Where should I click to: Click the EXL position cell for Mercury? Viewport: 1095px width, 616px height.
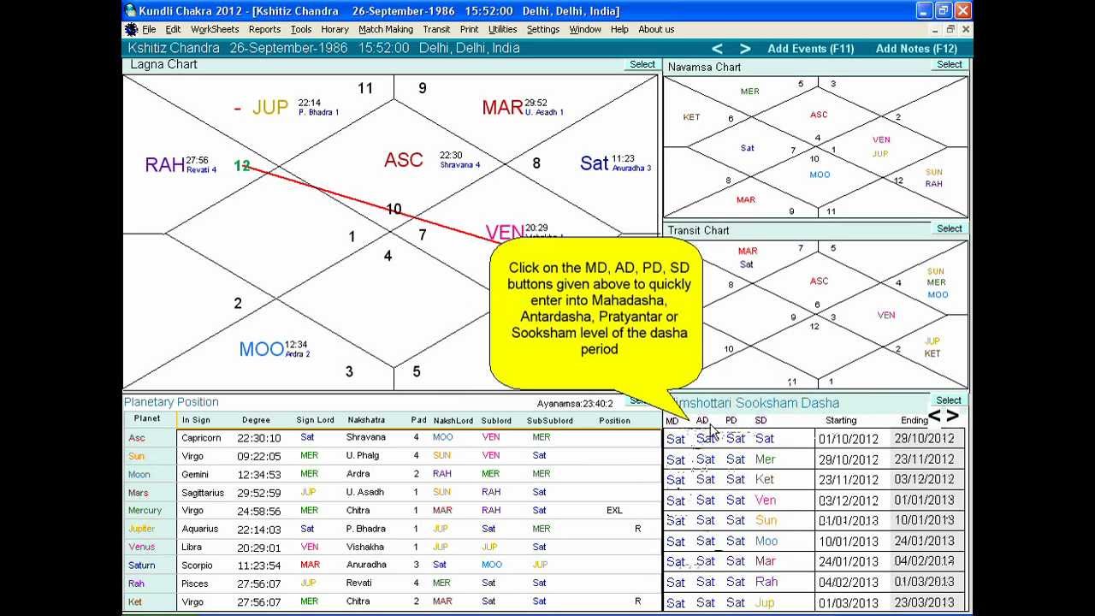614,511
